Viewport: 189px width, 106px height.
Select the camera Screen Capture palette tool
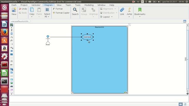tap(12, 86)
